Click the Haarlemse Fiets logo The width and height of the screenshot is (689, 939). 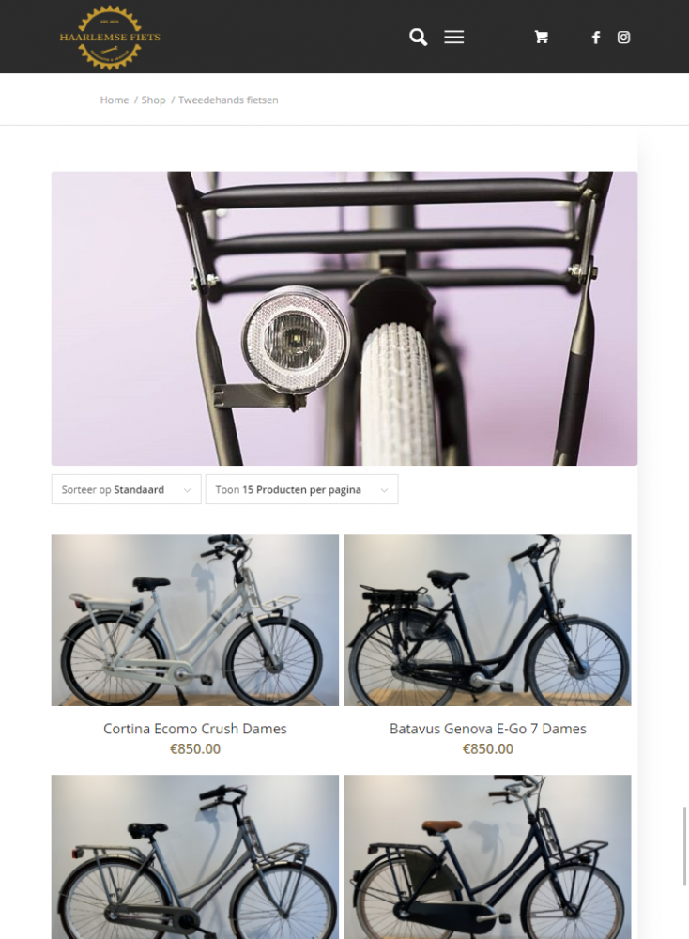click(x=110, y=38)
